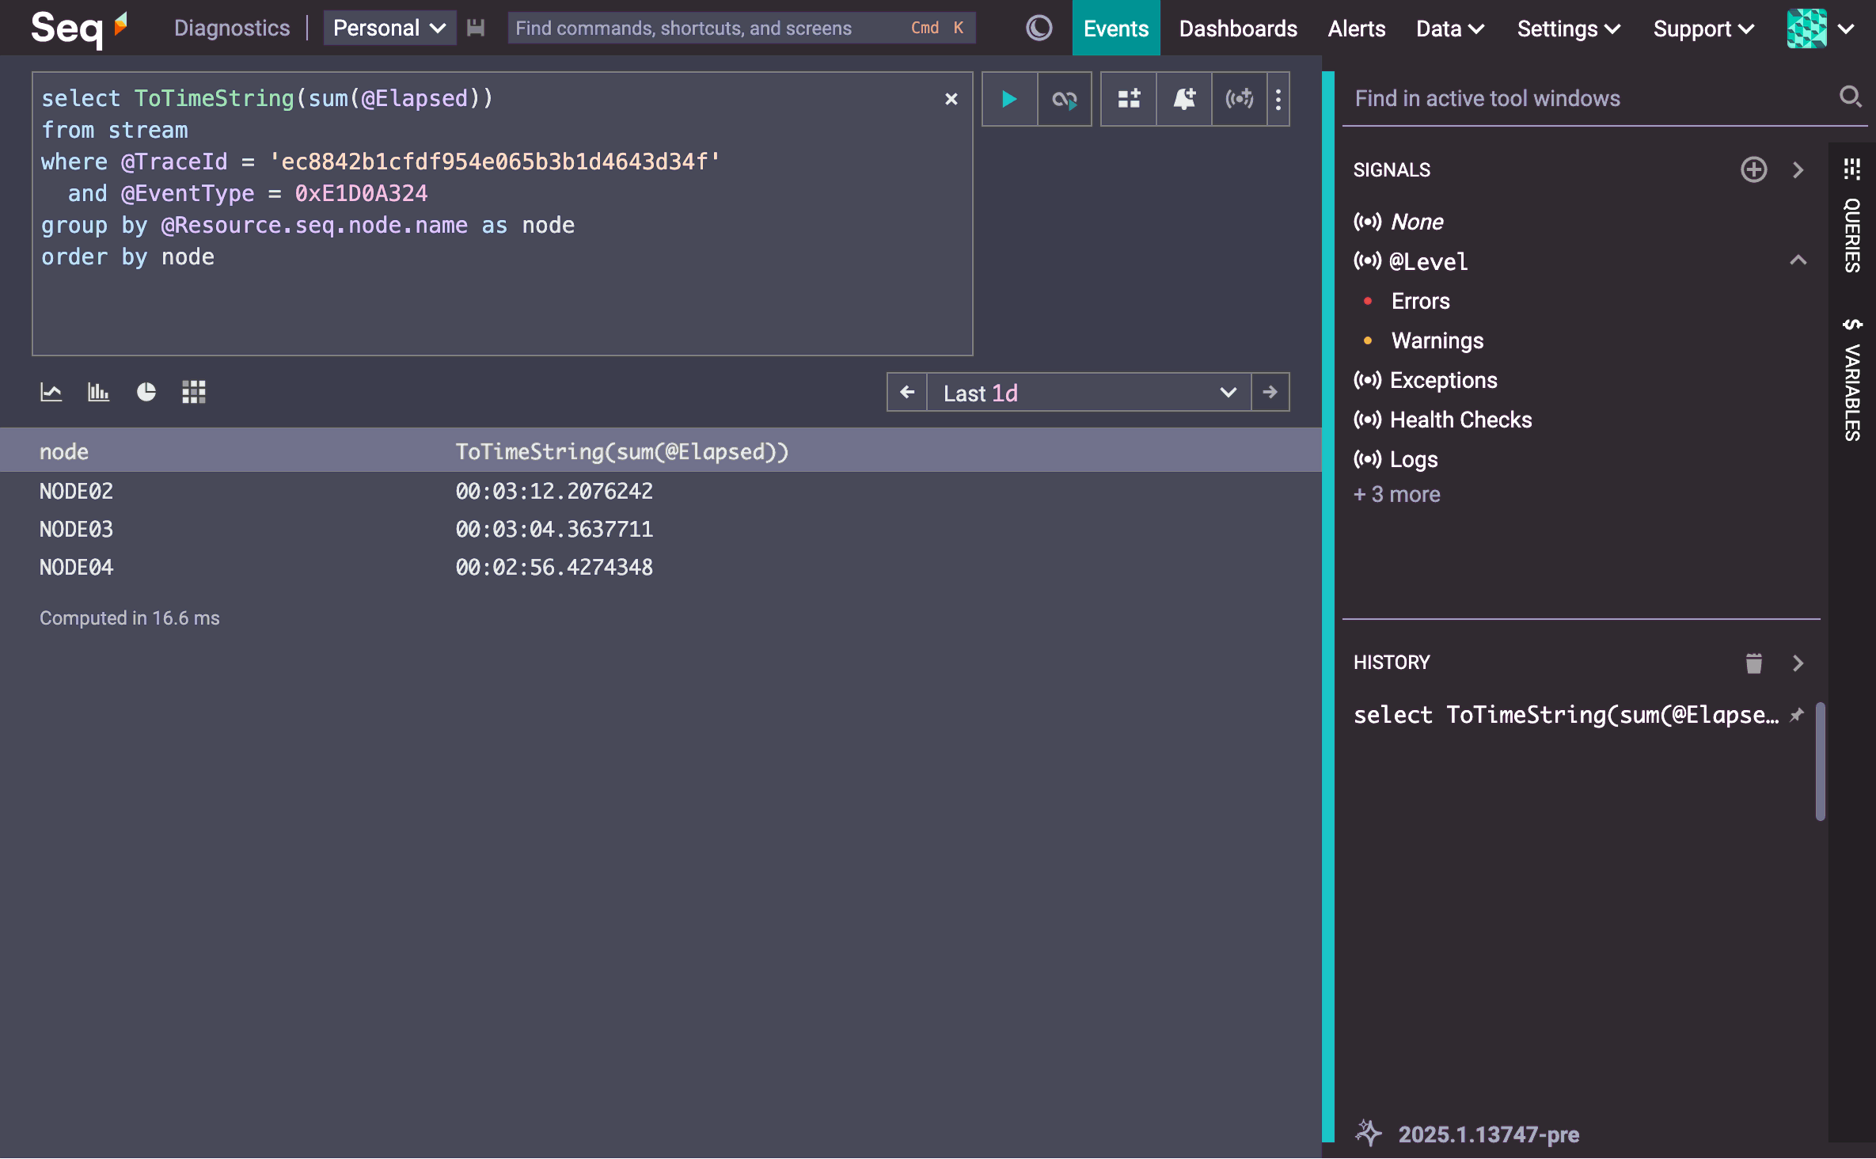Click the save workspace floppy icon
Viewport: 1876px width, 1159px height.
point(476,28)
